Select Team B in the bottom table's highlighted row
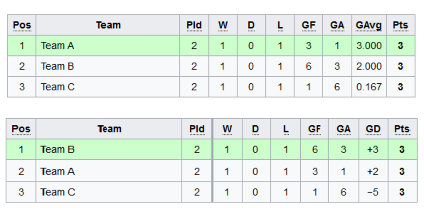The height and width of the screenshot is (219, 424). pyautogui.click(x=58, y=149)
